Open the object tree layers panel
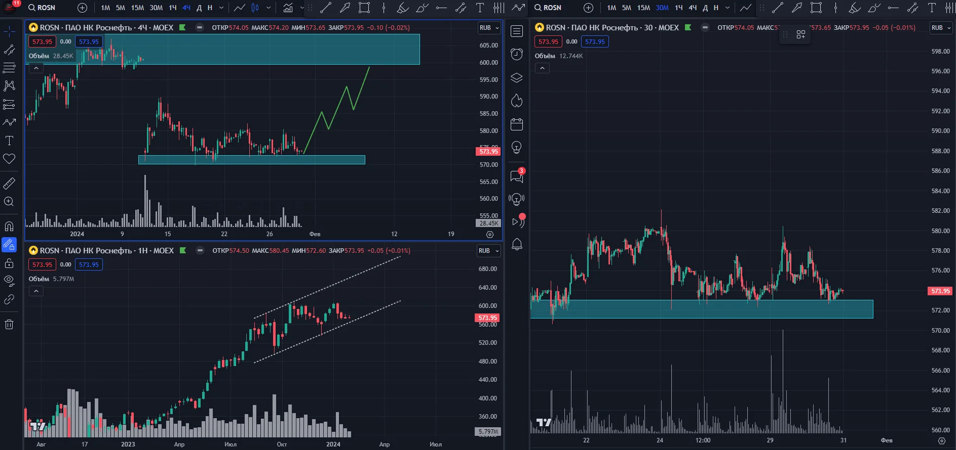Screen dimensions: 956x450 [x=517, y=78]
